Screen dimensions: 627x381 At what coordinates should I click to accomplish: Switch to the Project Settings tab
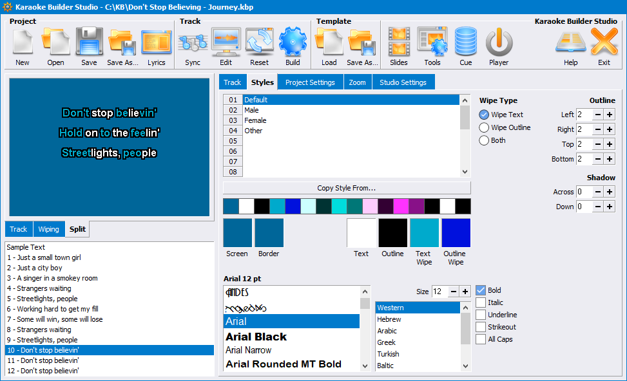pos(310,82)
